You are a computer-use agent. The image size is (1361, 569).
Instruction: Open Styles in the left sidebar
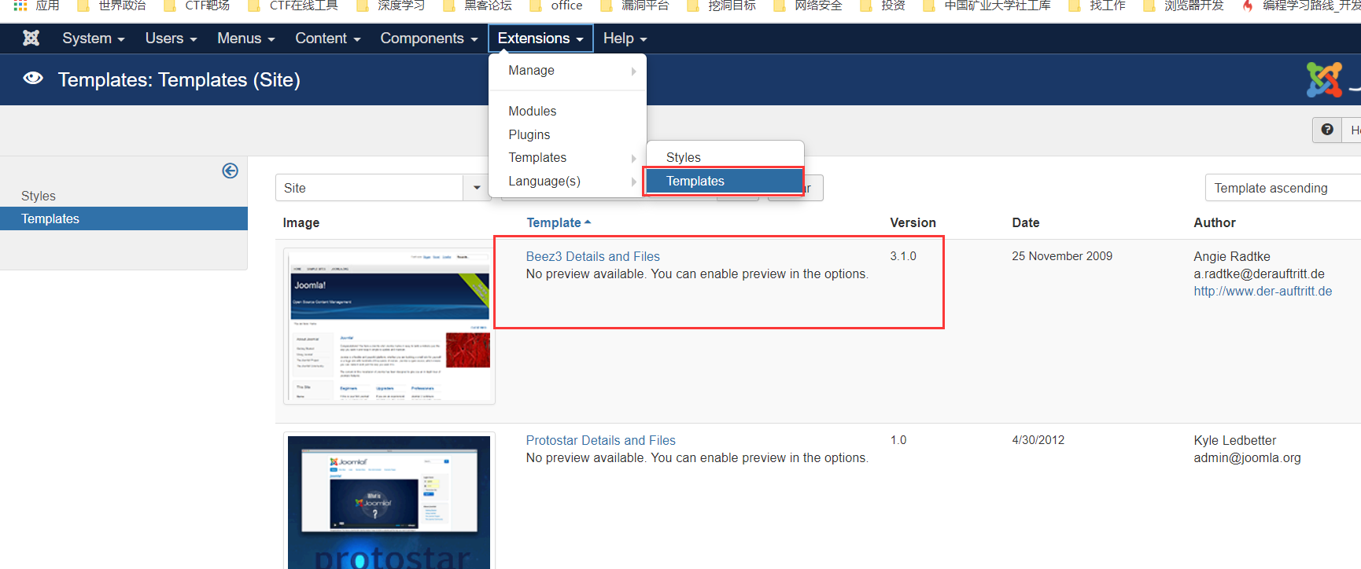(x=39, y=196)
